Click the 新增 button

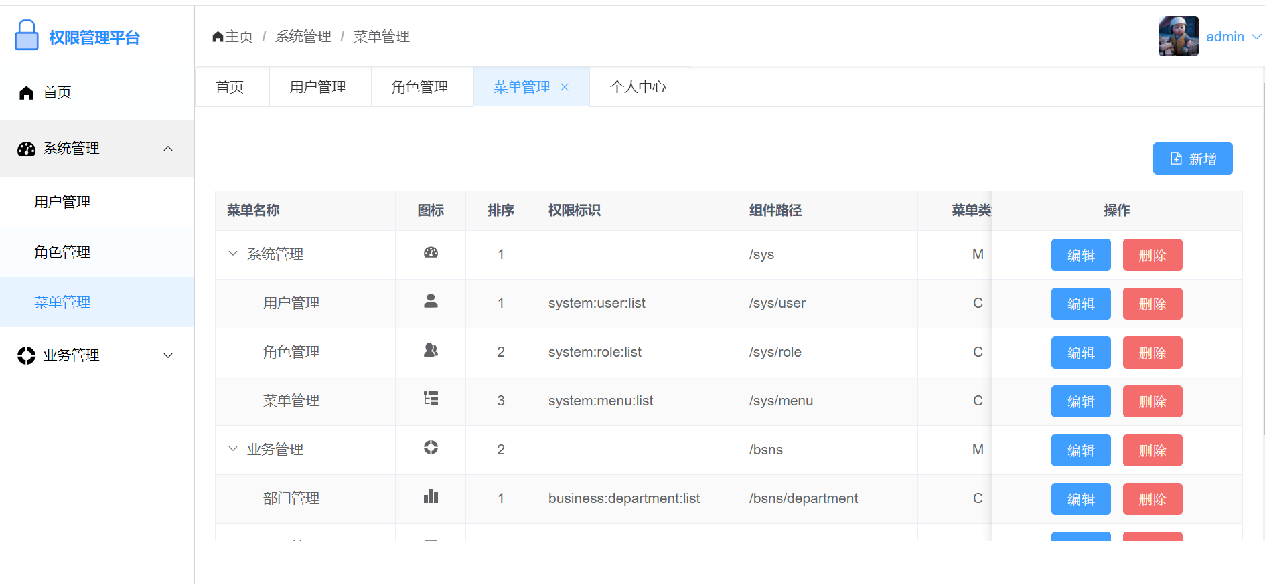(1192, 159)
